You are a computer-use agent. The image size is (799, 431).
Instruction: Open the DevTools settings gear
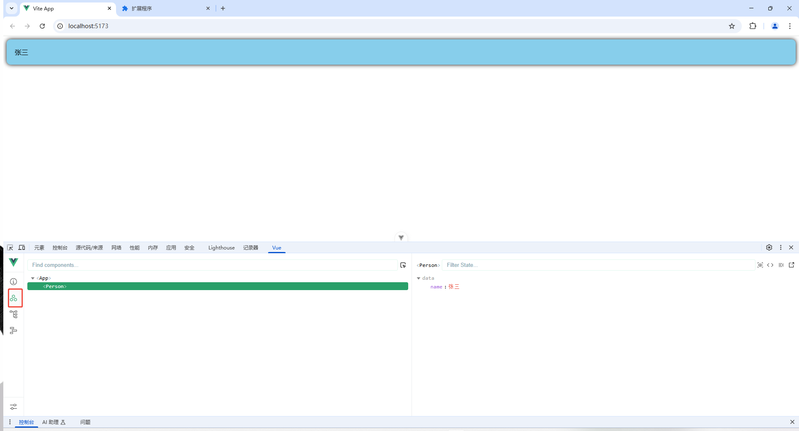769,247
